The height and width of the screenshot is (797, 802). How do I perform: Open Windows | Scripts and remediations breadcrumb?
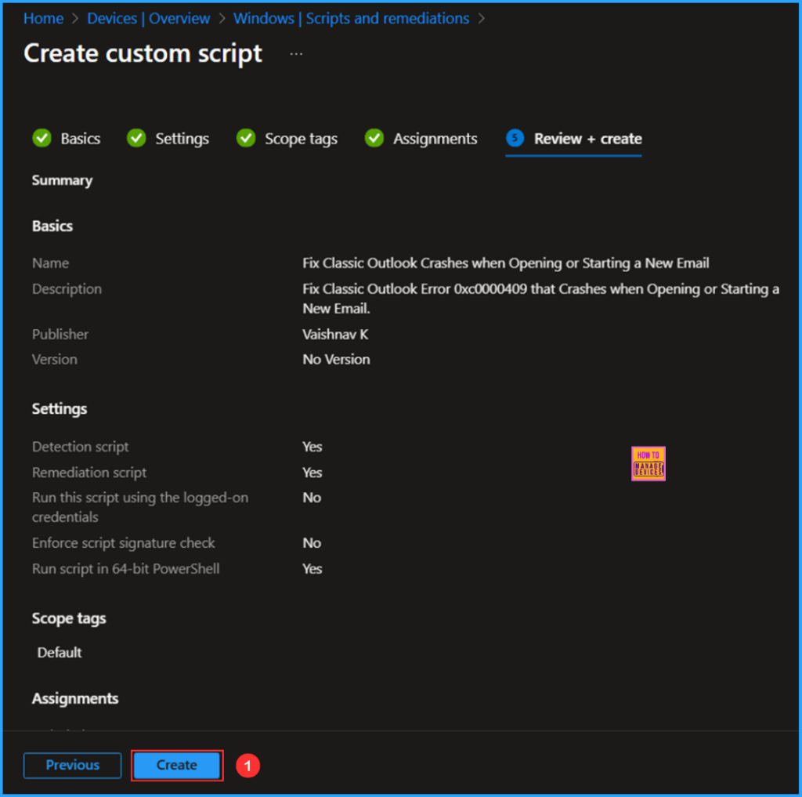point(351,19)
